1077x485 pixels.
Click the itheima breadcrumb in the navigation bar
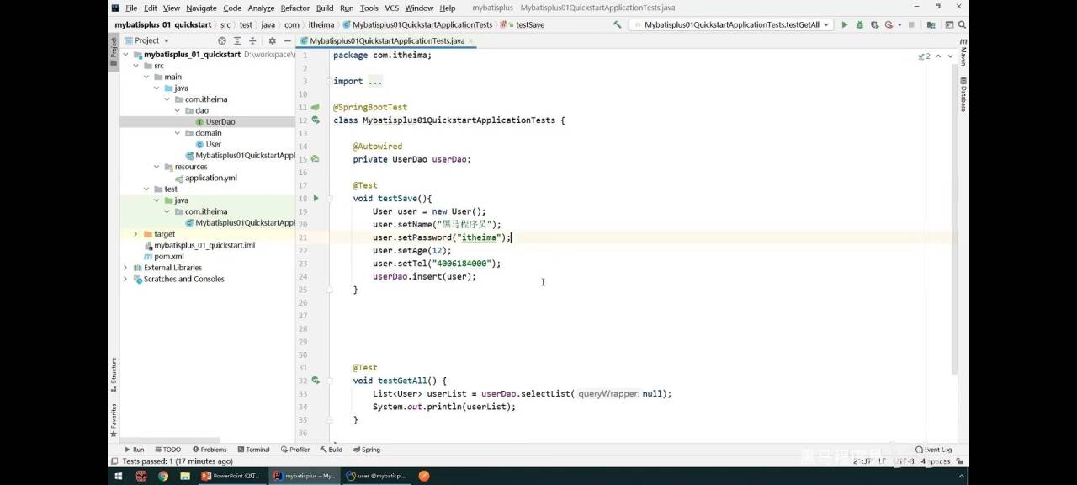click(x=321, y=25)
